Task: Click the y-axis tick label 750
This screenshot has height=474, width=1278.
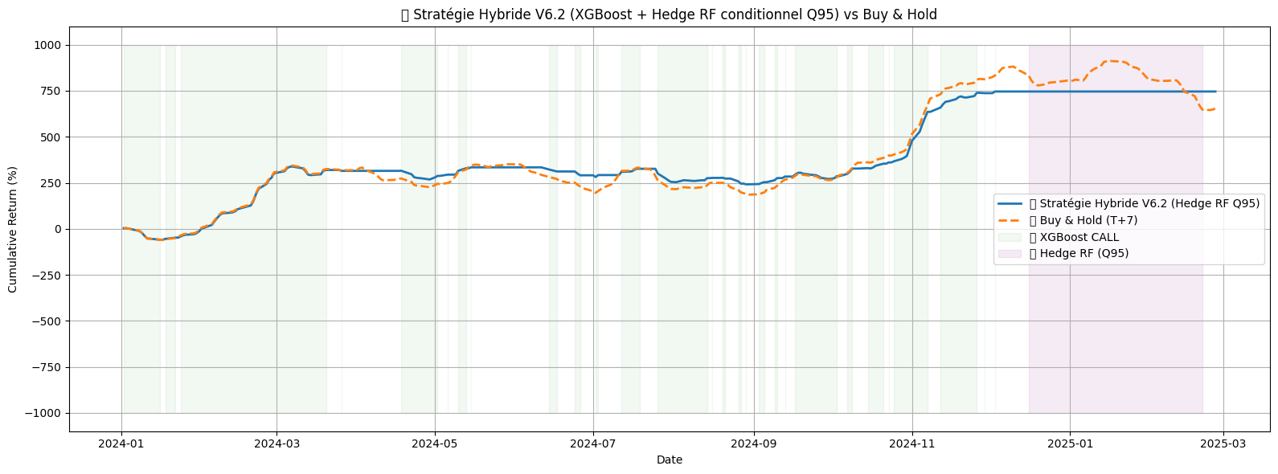Action: click(51, 91)
